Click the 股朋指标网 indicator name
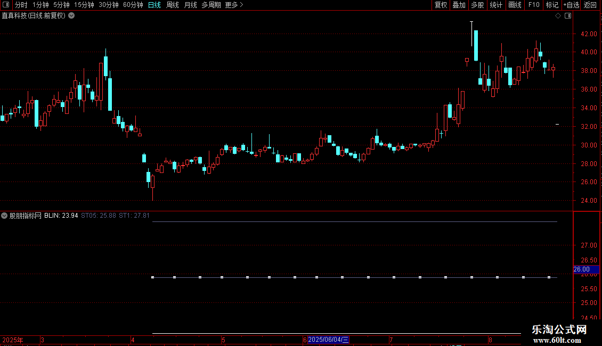 (26, 216)
